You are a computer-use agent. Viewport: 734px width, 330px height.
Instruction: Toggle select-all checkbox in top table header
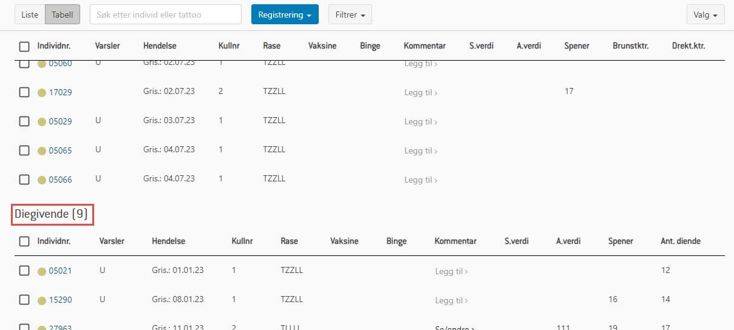24,46
